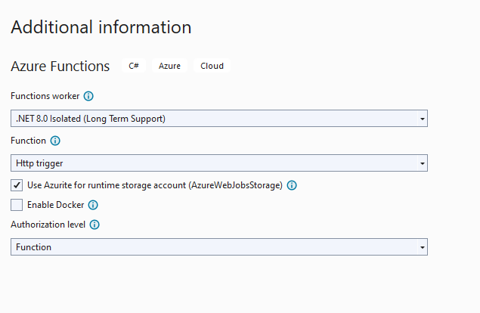Screen dimensions: 480x313
Task: Click the Authorization level info icon
Action: click(x=94, y=225)
